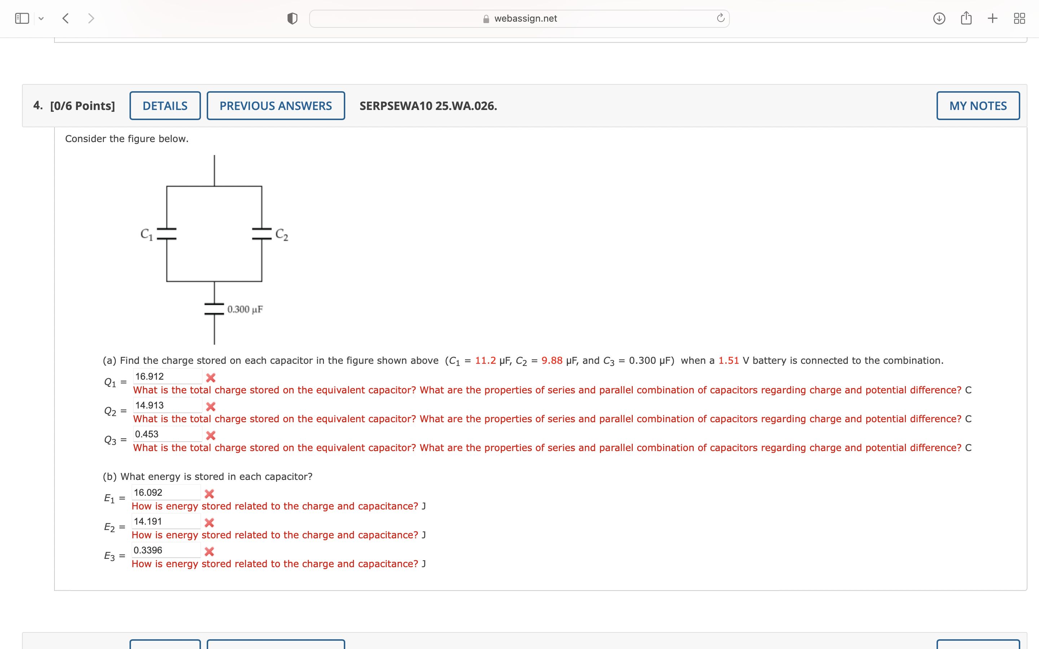This screenshot has height=649, width=1039.
Task: Share the current page
Action: (x=966, y=18)
